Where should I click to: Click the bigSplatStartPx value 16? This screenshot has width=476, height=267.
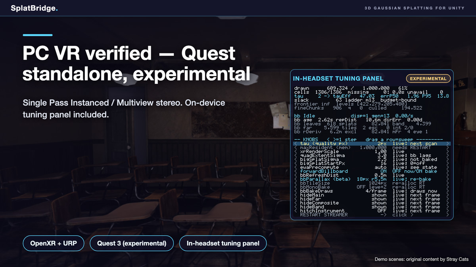384,163
